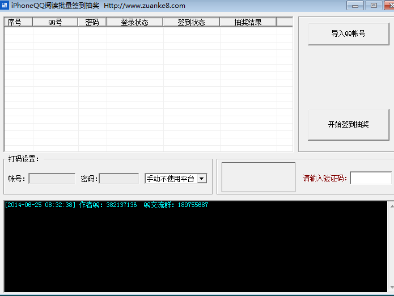Focus the 密码 field in 打码设置
This screenshot has width=394, height=296.
pyautogui.click(x=118, y=179)
